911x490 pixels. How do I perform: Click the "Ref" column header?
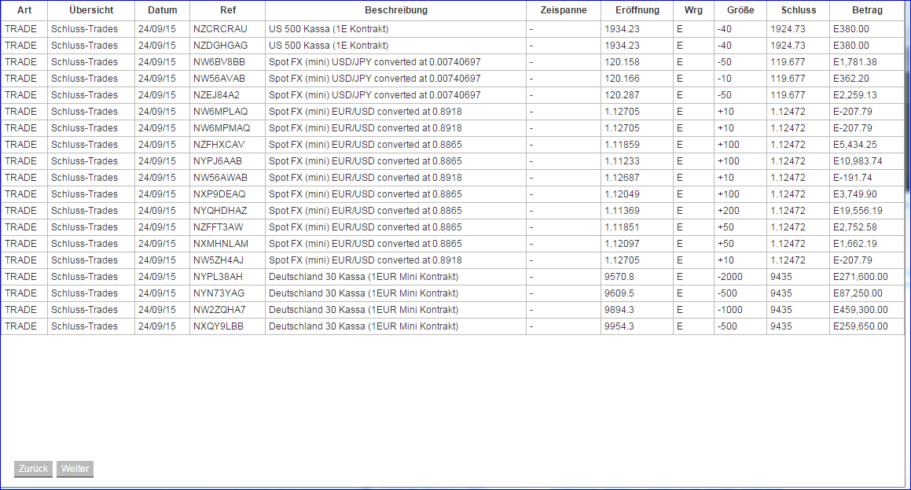pos(226,10)
